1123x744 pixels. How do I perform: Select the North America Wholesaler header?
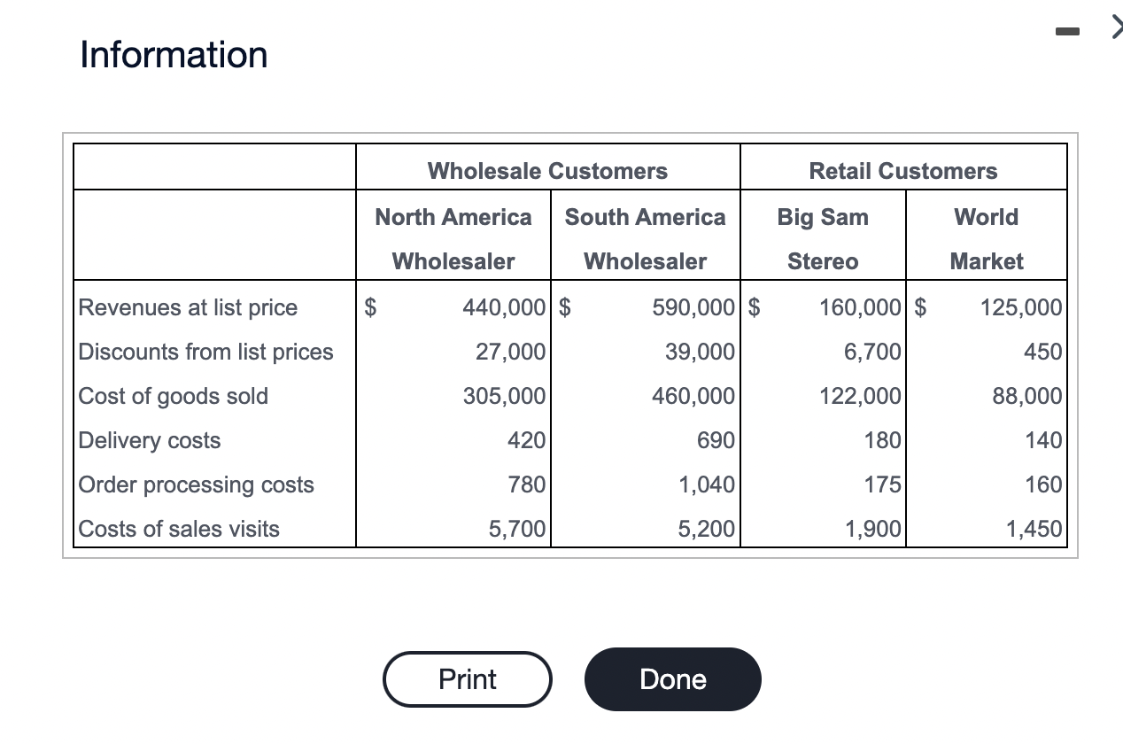click(453, 239)
